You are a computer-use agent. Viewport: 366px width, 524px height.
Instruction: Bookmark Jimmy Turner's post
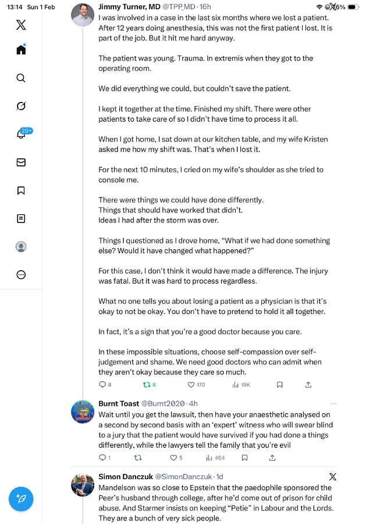[279, 385]
